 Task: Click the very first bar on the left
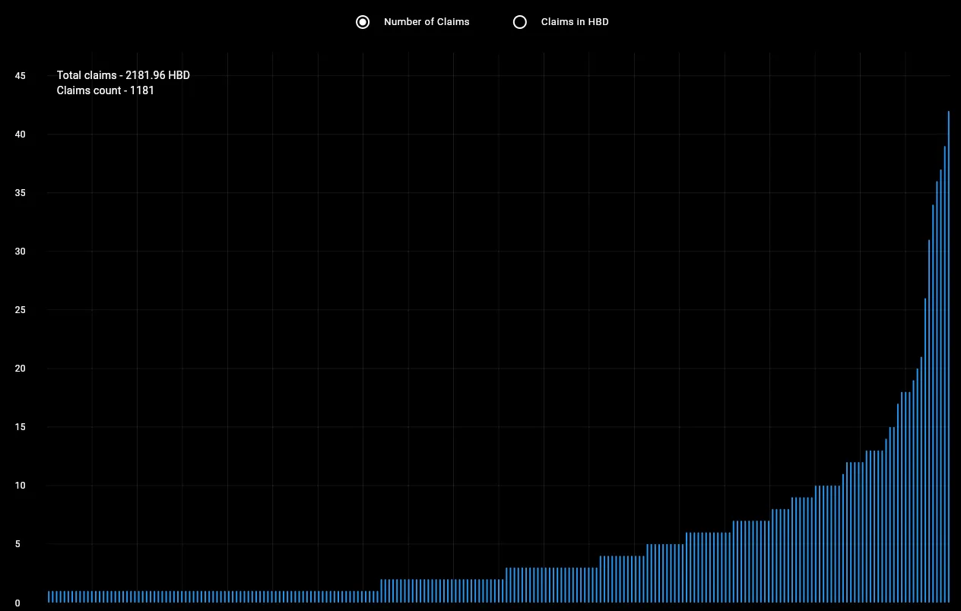pos(49,597)
